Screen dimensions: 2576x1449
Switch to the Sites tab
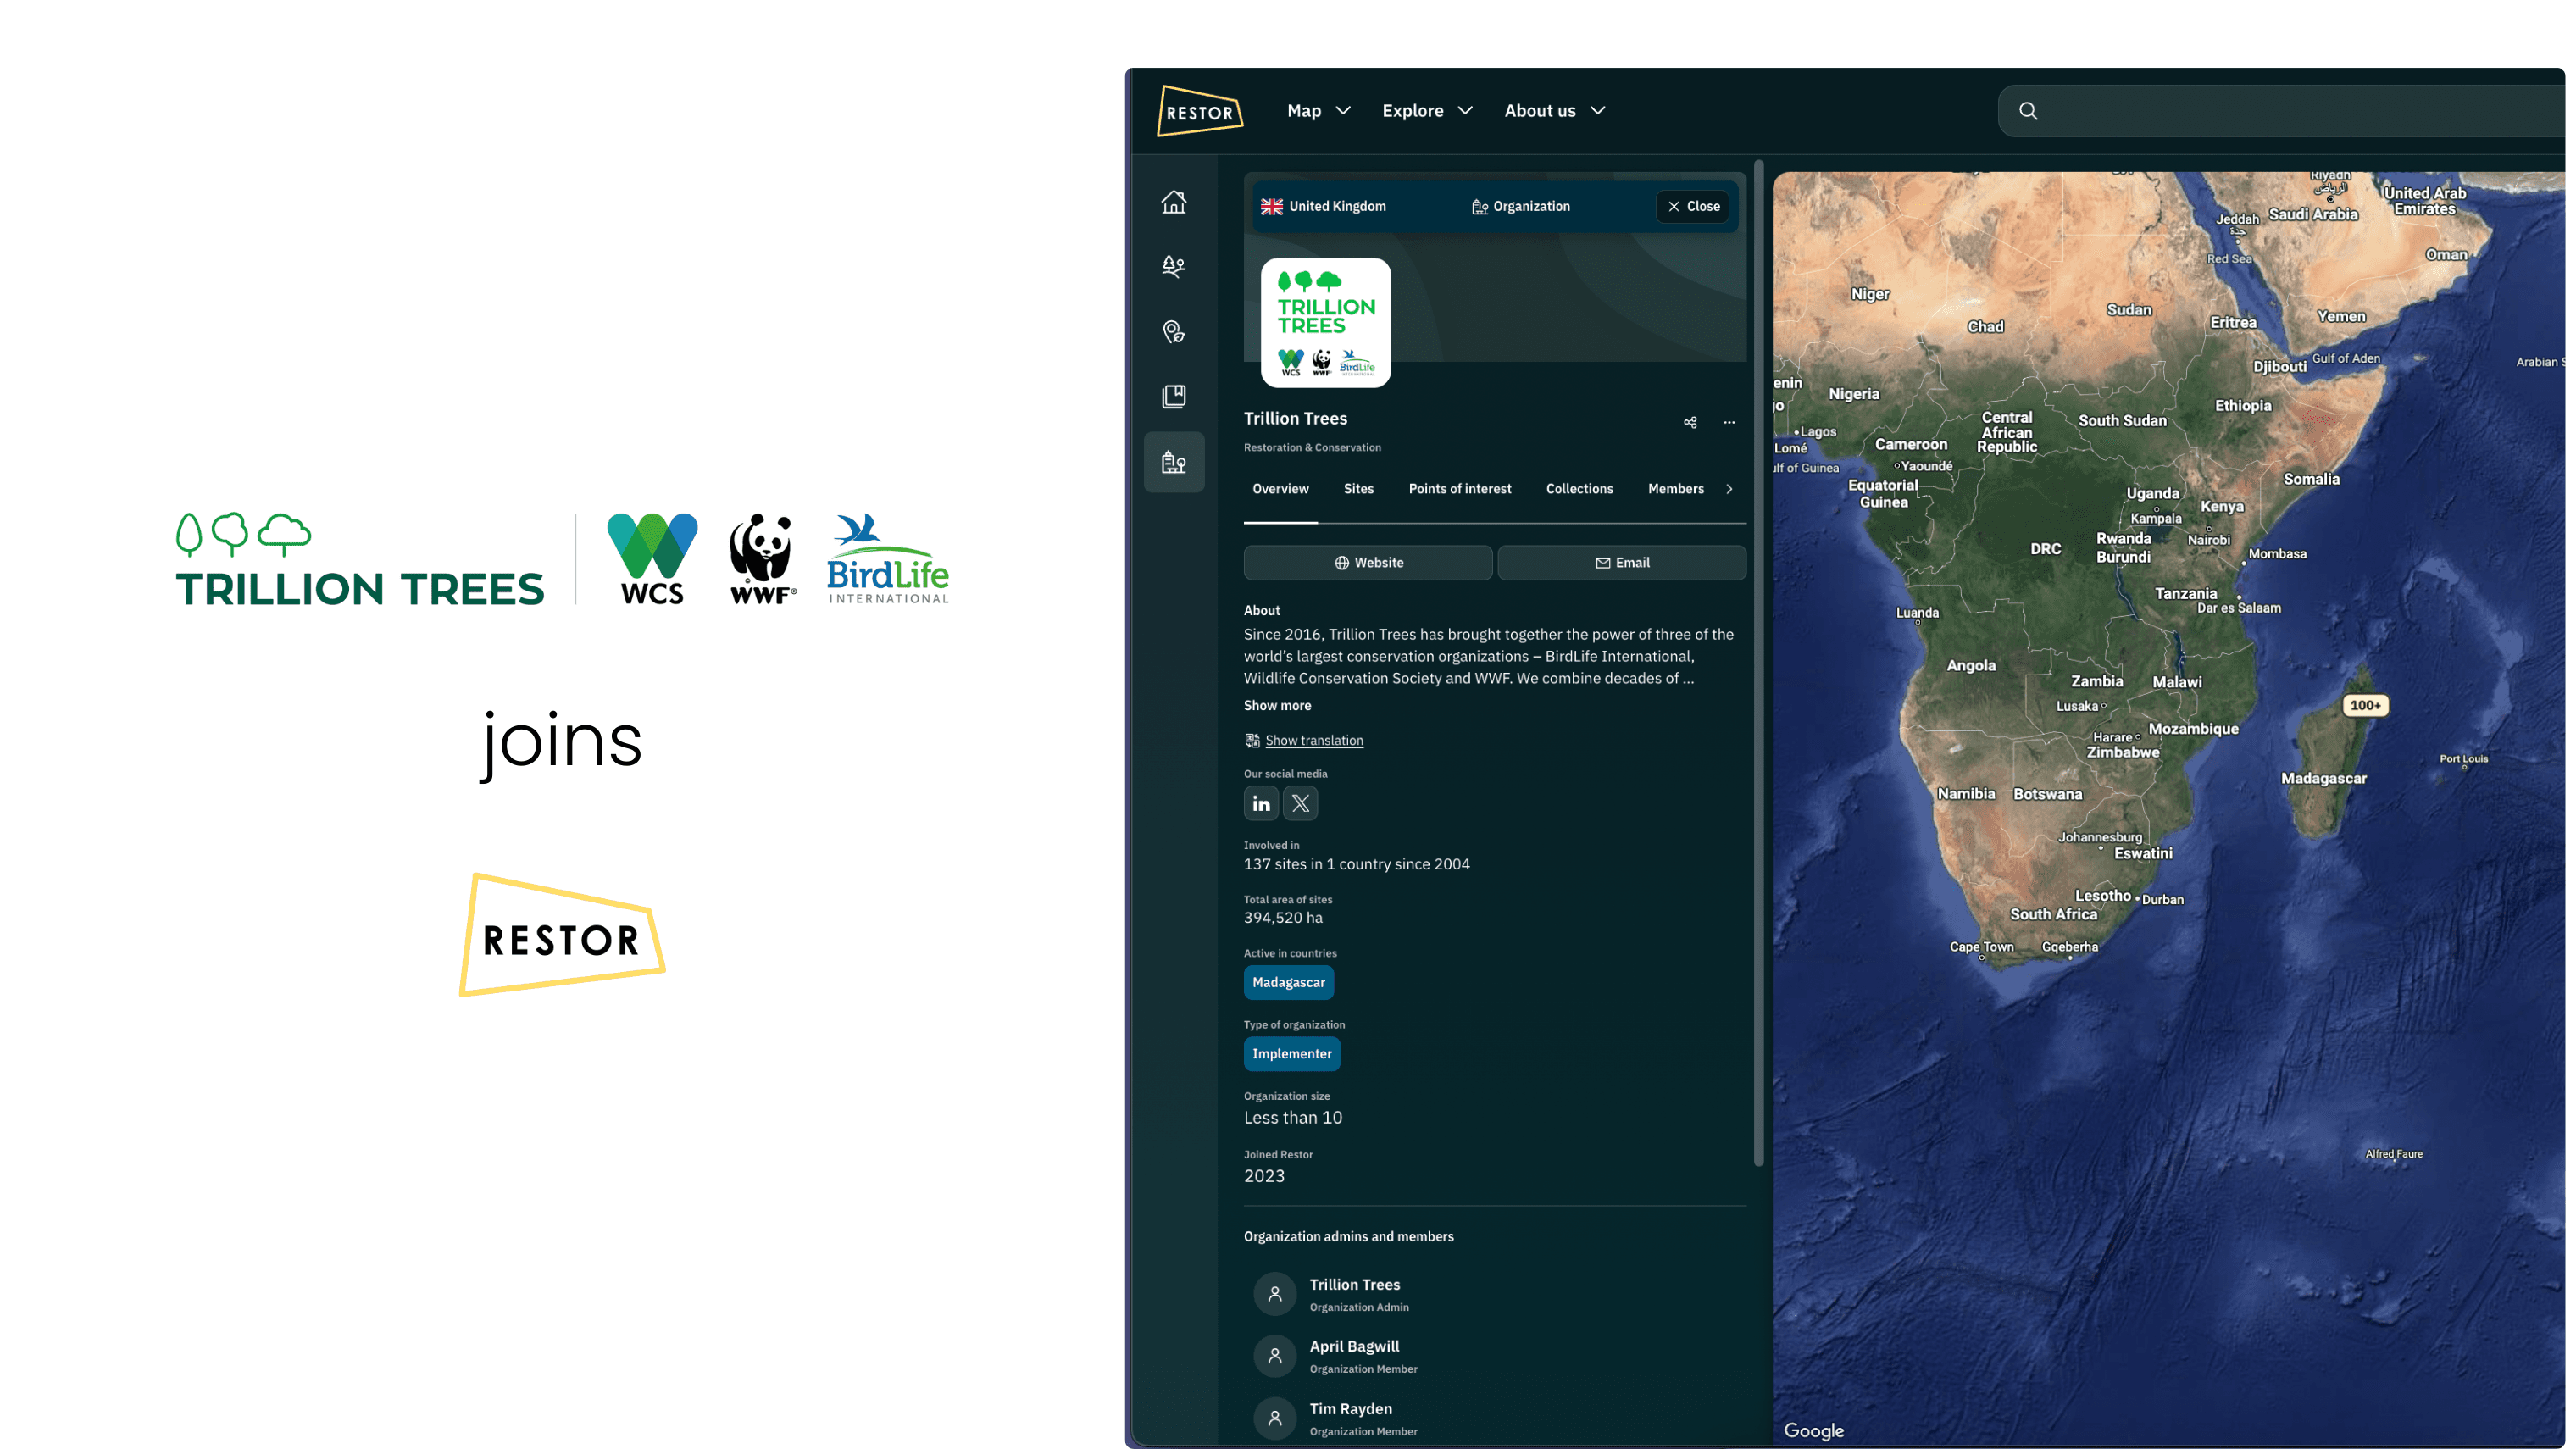(1358, 489)
